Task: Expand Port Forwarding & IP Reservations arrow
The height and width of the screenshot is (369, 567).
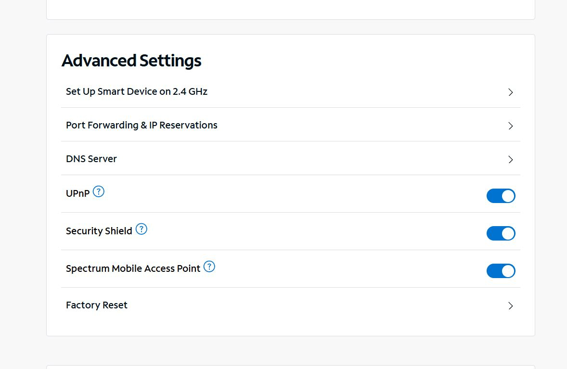Action: 511,126
